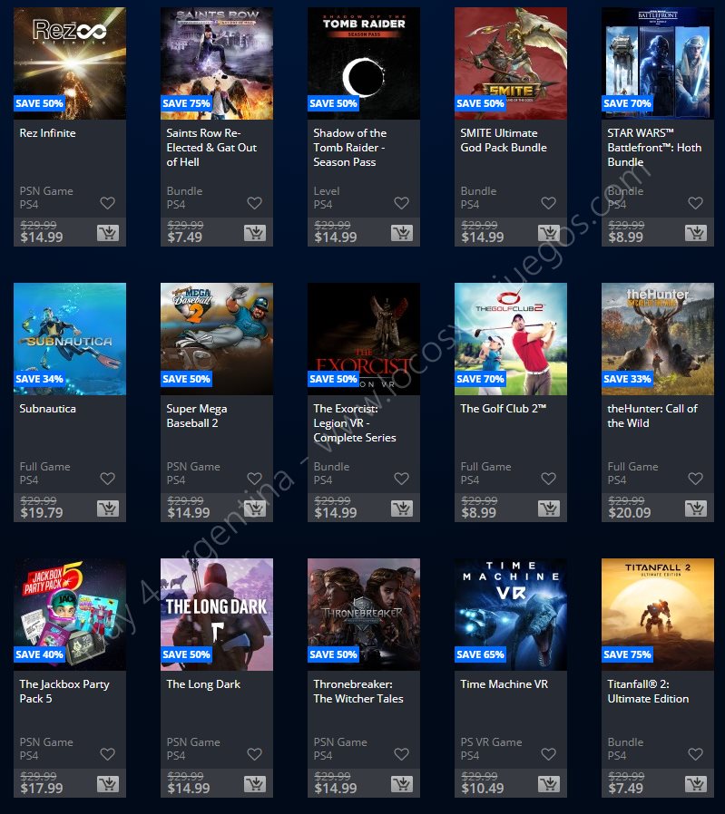Toggle wishlist heart for theHunter: Call of the Wild
The image size is (725, 814).
pos(695,479)
